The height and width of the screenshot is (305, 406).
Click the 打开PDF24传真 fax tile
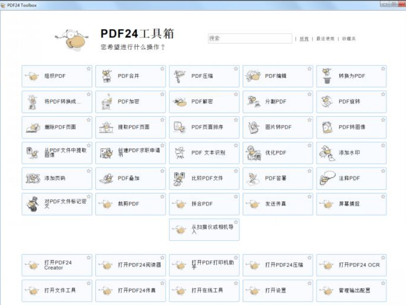131,291
